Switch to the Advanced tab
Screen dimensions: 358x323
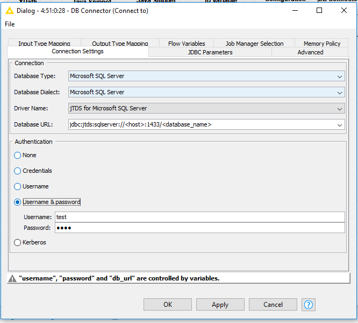point(310,52)
